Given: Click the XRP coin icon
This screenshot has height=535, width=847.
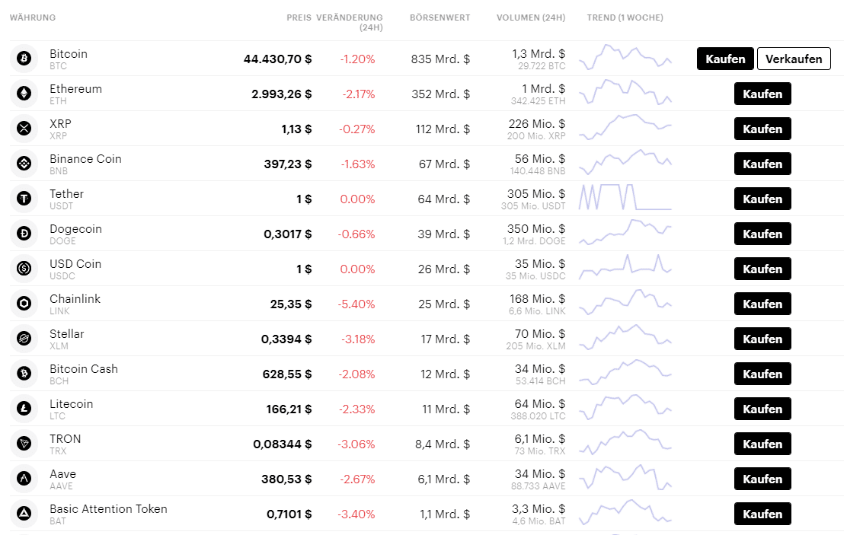Looking at the screenshot, I should point(24,129).
